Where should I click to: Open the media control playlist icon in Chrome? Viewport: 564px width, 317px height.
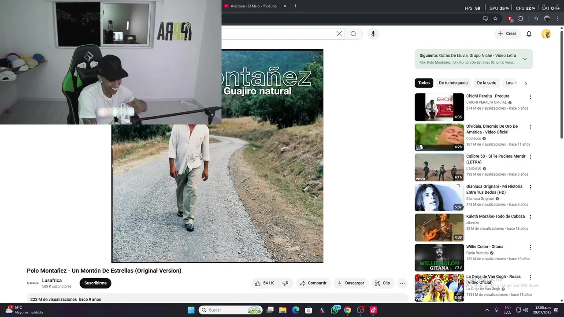[x=536, y=18]
